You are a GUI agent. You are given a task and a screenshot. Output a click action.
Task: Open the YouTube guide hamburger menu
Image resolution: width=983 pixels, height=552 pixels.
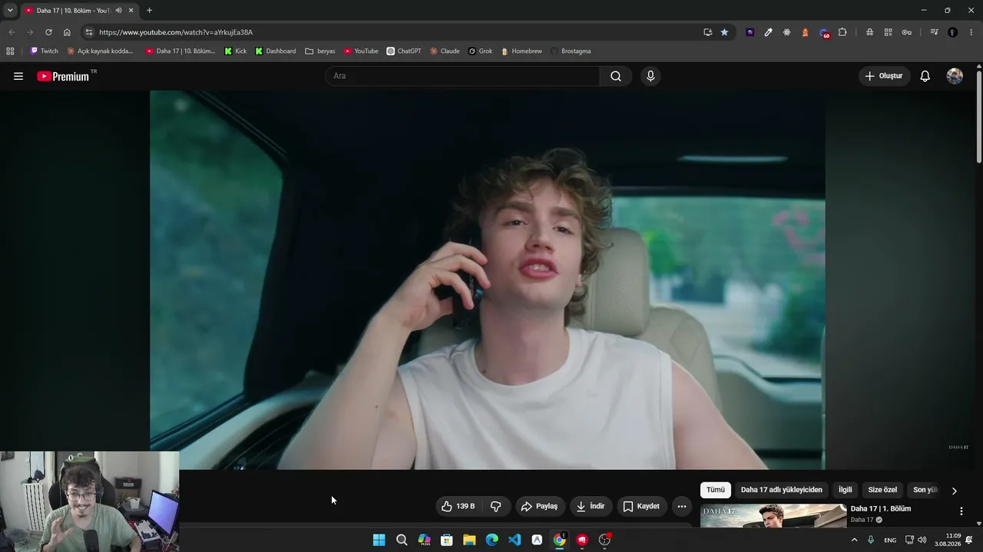point(18,76)
